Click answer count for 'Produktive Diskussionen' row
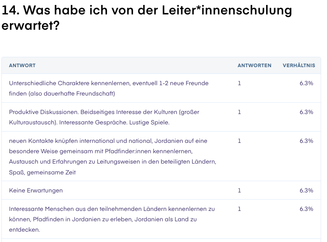The width and height of the screenshot is (327, 242). (239, 112)
